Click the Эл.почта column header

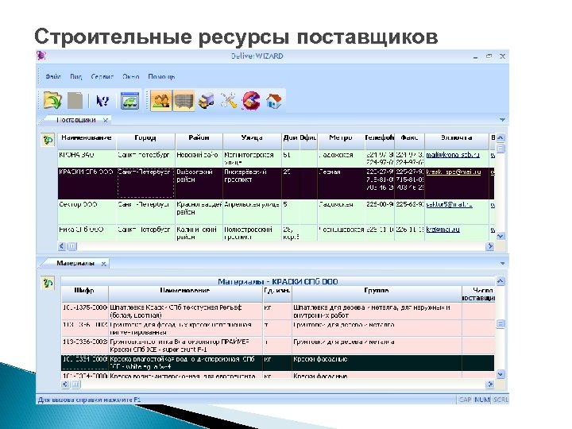coord(456,141)
